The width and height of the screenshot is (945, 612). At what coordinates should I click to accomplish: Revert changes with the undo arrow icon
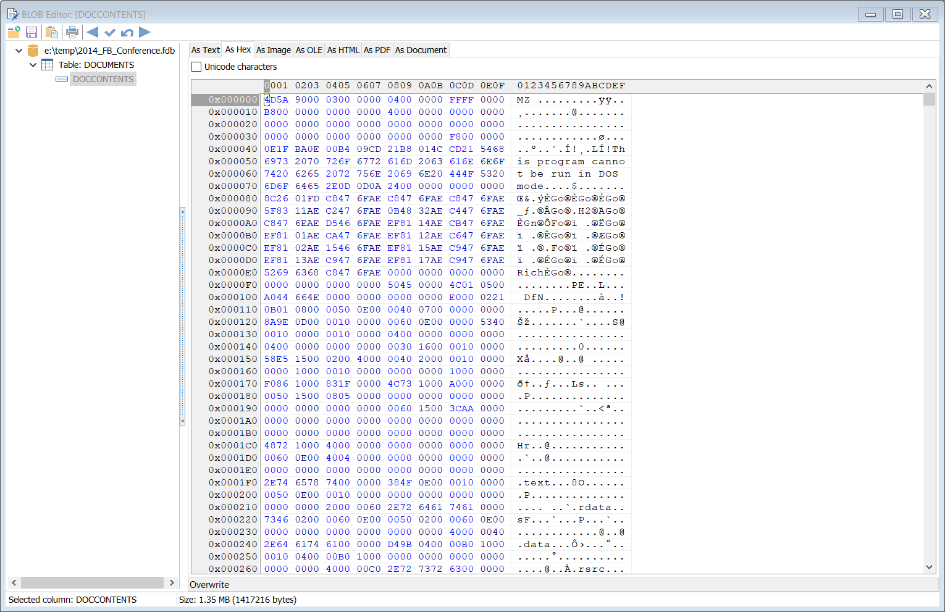[x=127, y=32]
